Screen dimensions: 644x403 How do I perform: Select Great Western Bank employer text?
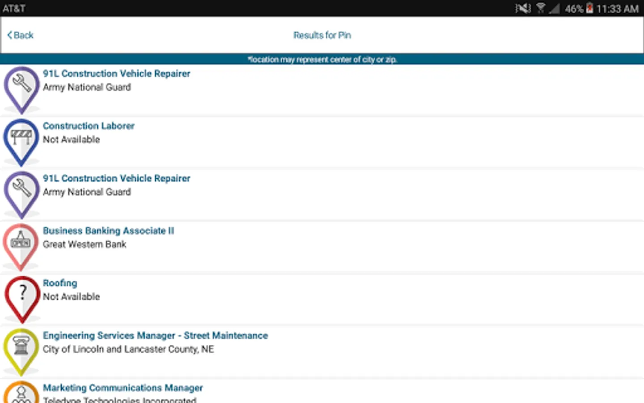(85, 244)
